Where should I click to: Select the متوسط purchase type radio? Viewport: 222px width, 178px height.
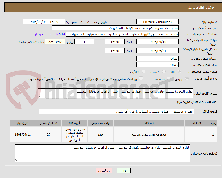168,79
